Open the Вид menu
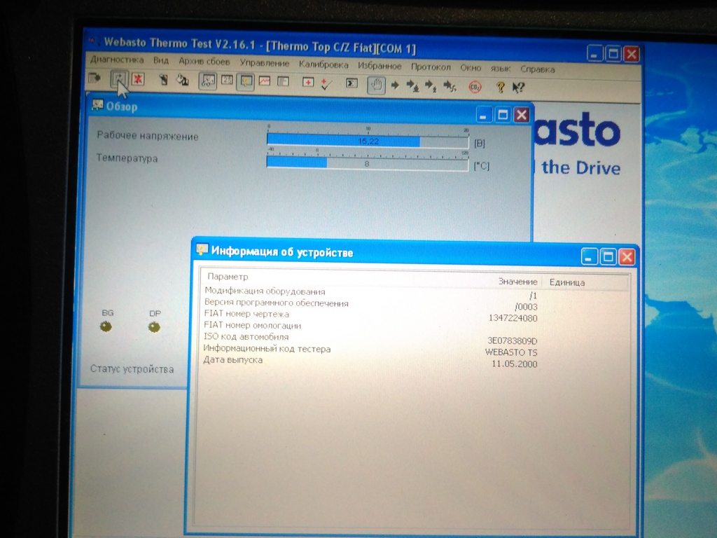Screen dimensions: 717x538 coord(161,60)
